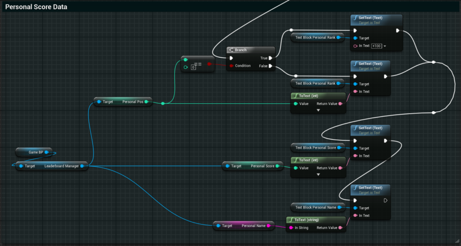
Task: Click the blue output pin of Leaderboard Manager
Action: [x=82, y=166]
